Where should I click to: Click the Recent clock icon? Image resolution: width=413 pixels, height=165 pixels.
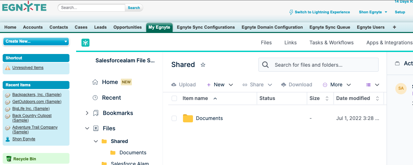pos(95,98)
